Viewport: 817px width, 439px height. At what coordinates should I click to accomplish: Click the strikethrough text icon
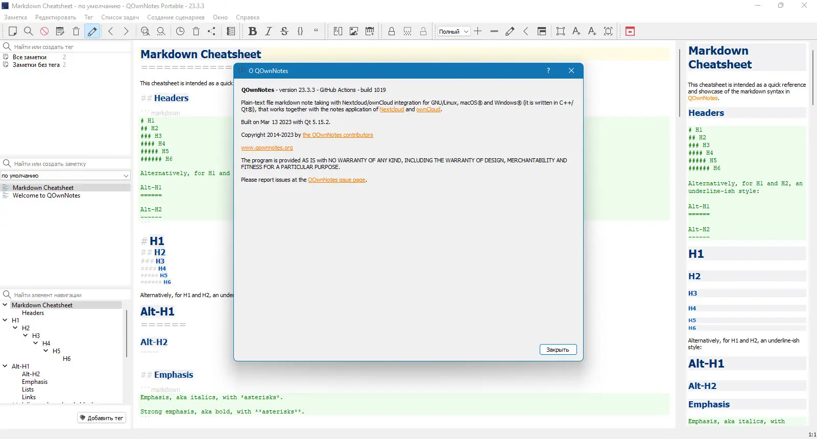tap(284, 31)
